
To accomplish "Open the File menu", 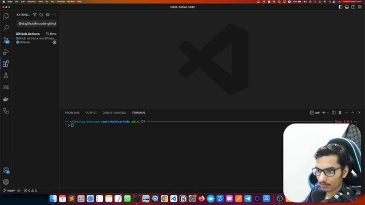I will [17, 2].
